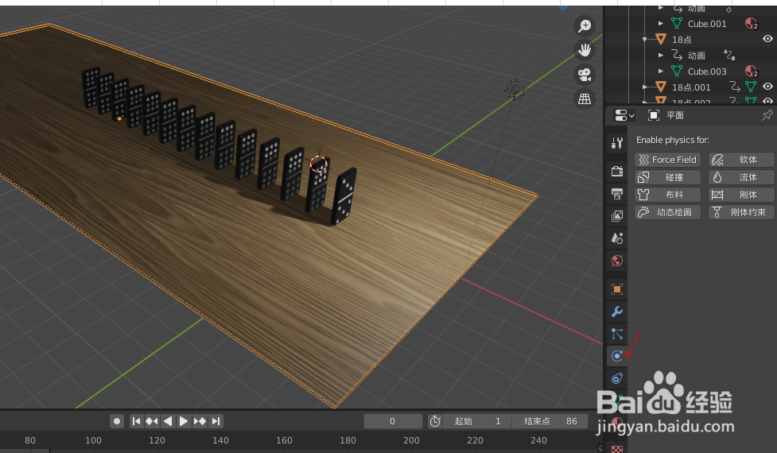
Task: Open the Physics properties tab
Action: click(617, 356)
